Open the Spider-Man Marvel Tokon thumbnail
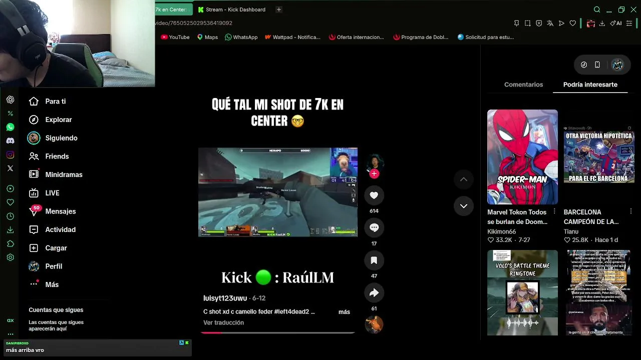The width and height of the screenshot is (641, 360). coord(522,157)
